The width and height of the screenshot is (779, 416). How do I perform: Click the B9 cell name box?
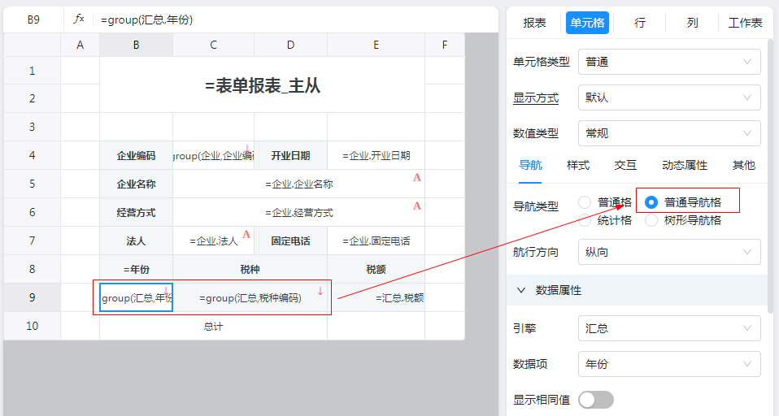coord(33,19)
